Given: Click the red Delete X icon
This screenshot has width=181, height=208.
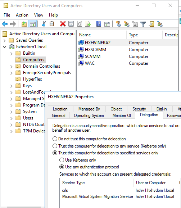Looking at the screenshot, I should [x=63, y=24].
